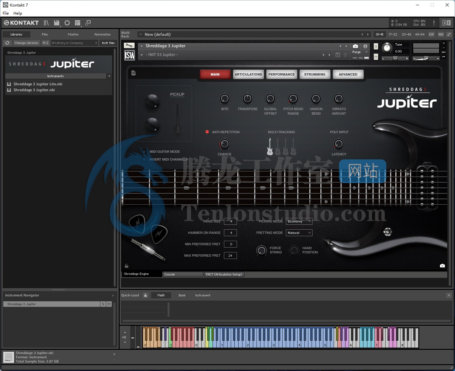Image resolution: width=455 pixels, height=371 pixels.
Task: Open workspace layout panel icon
Action: pos(78,23)
